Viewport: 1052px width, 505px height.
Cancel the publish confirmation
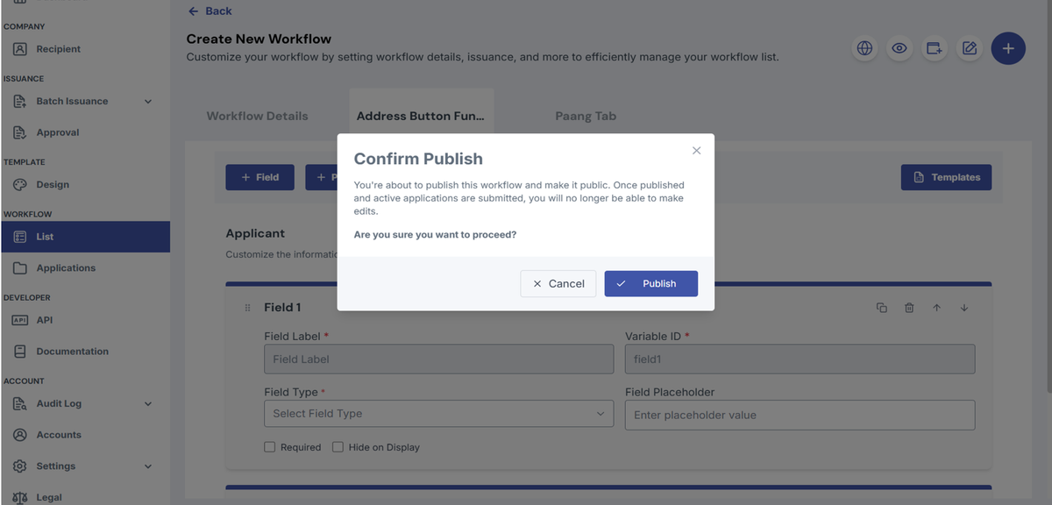(558, 283)
